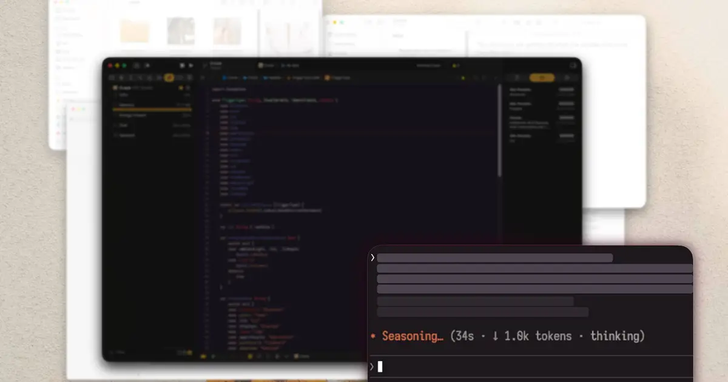The width and height of the screenshot is (728, 382).
Task: Open the scheme selector in Xcode toolbar
Action: coord(266,65)
